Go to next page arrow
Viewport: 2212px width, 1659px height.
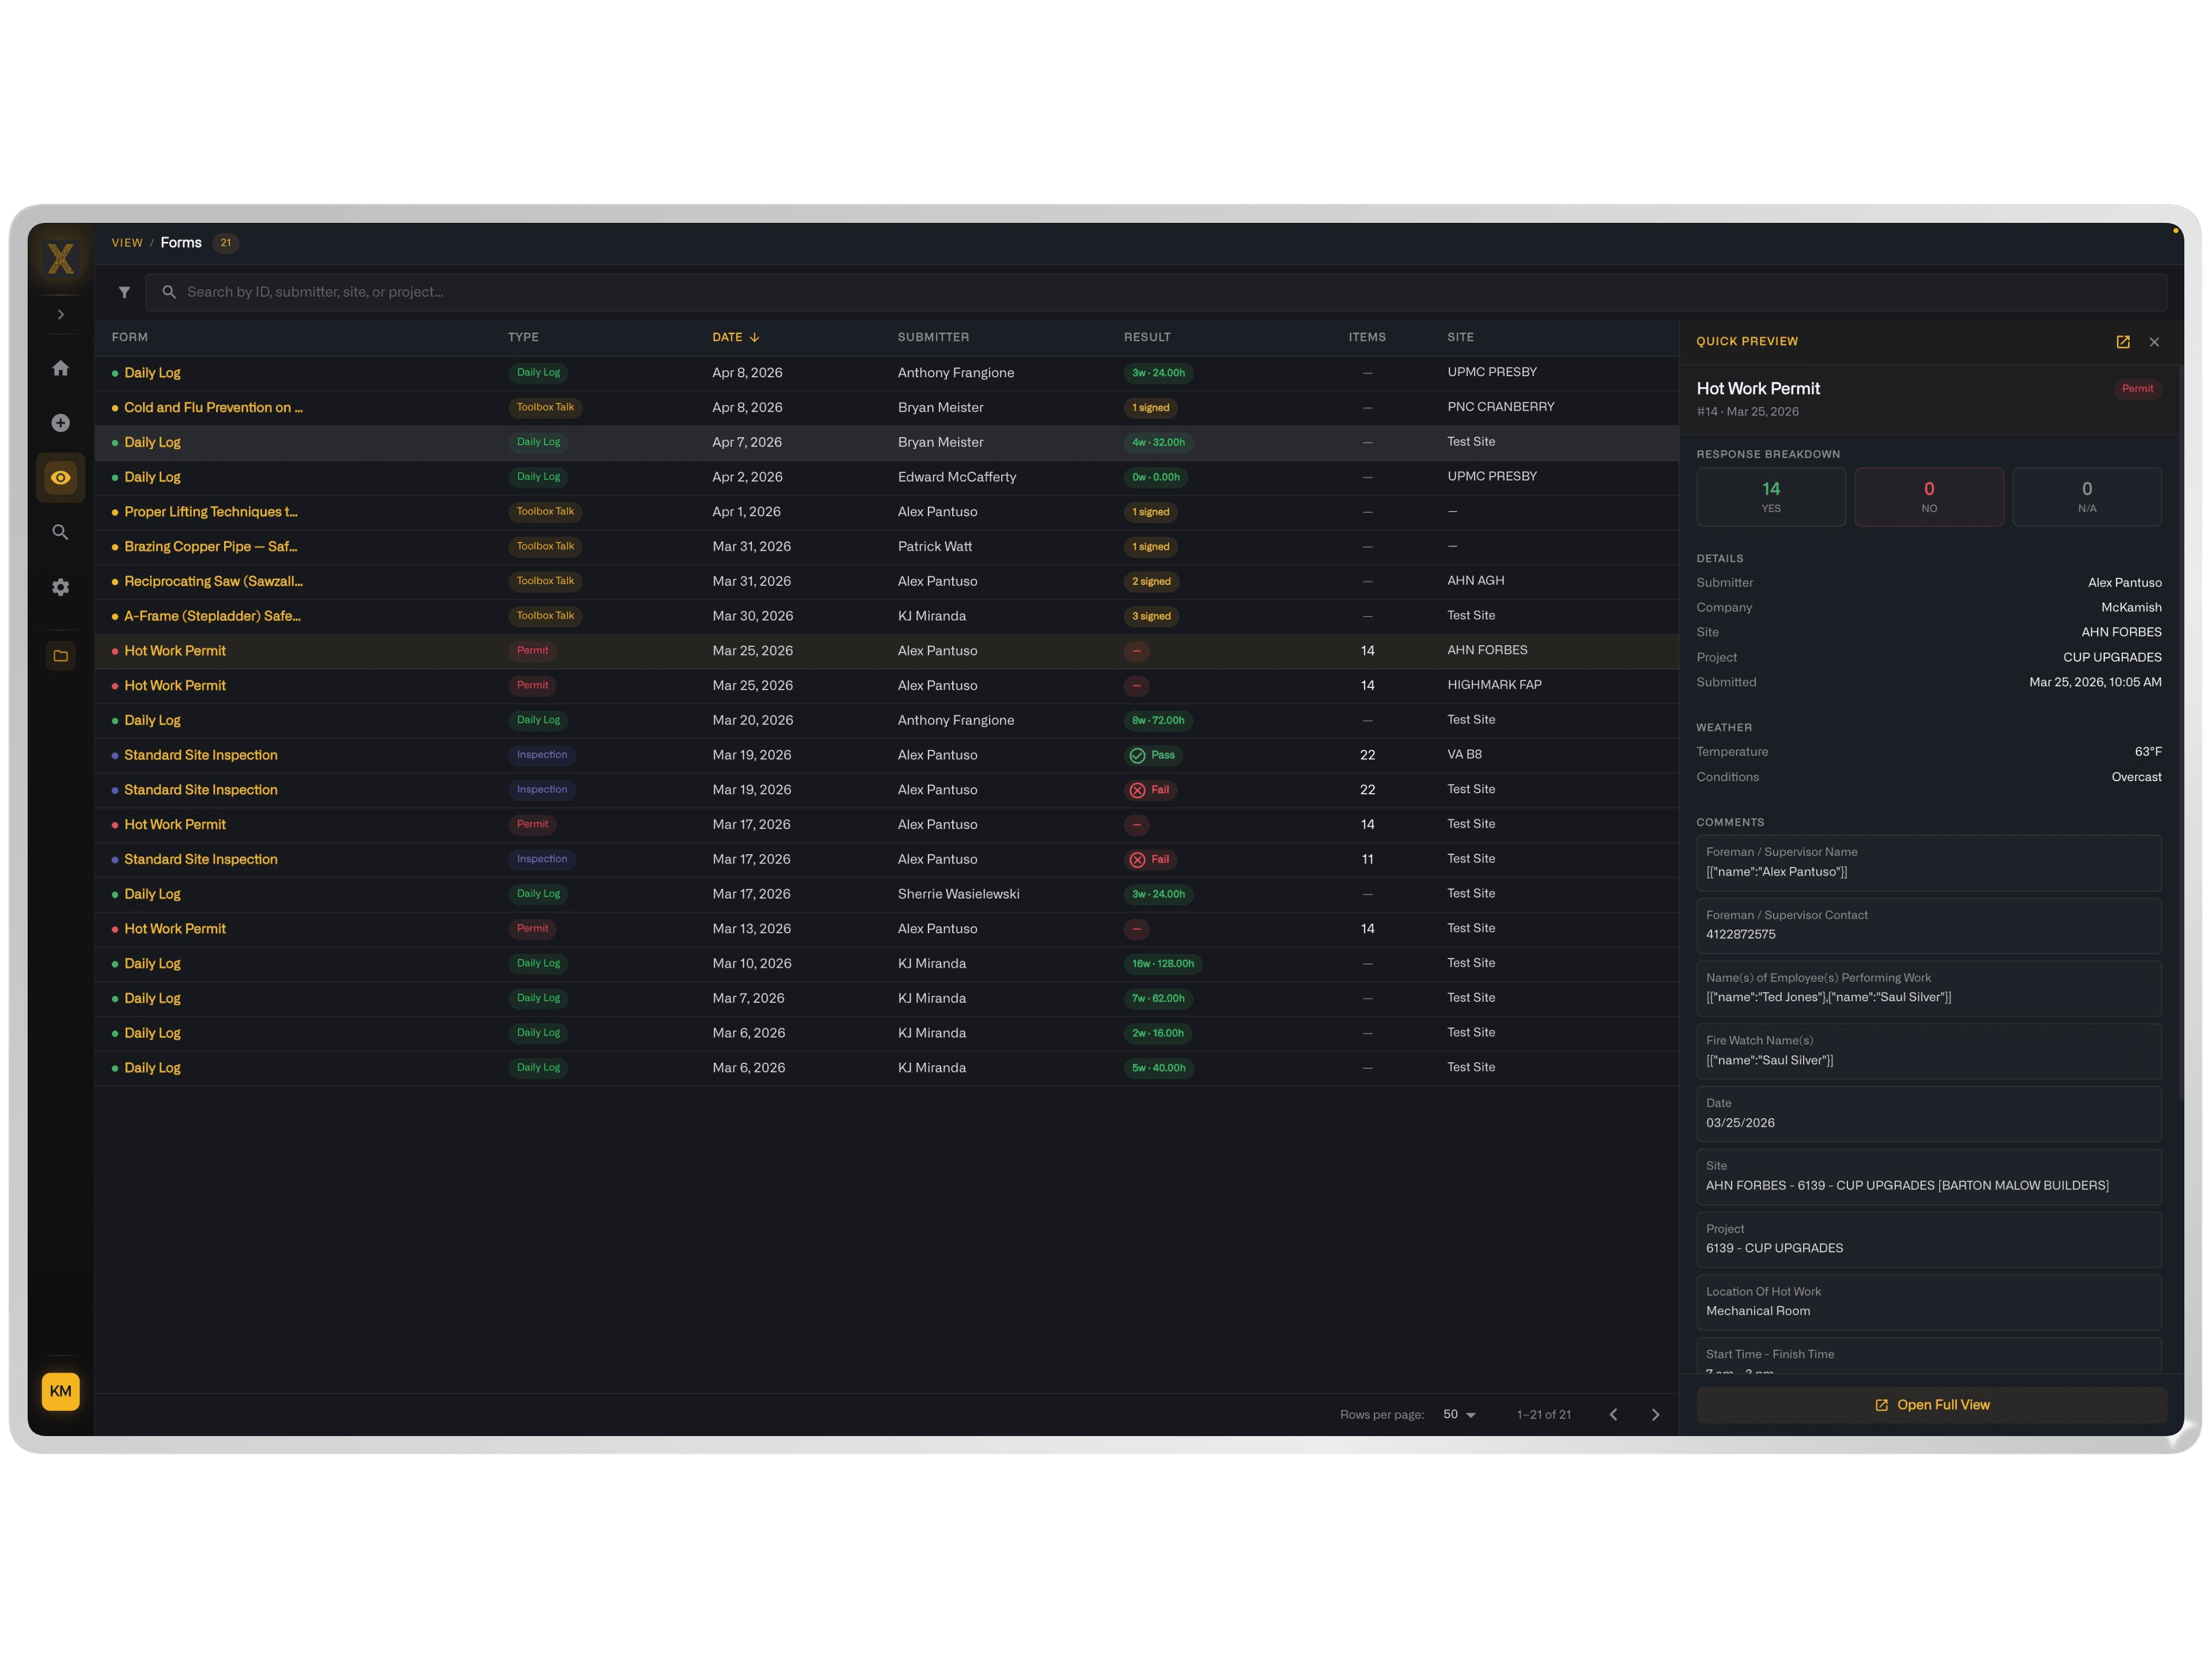[x=1655, y=1415]
